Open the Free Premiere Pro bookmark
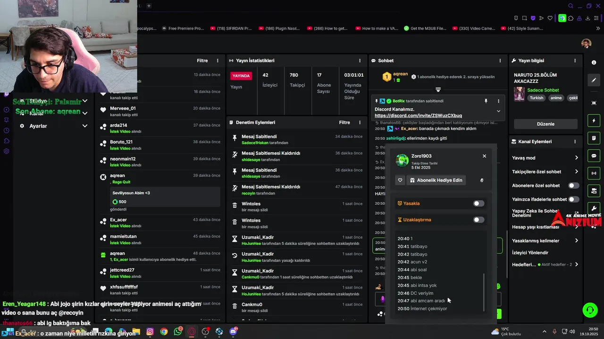The width and height of the screenshot is (604, 339). 182,28
